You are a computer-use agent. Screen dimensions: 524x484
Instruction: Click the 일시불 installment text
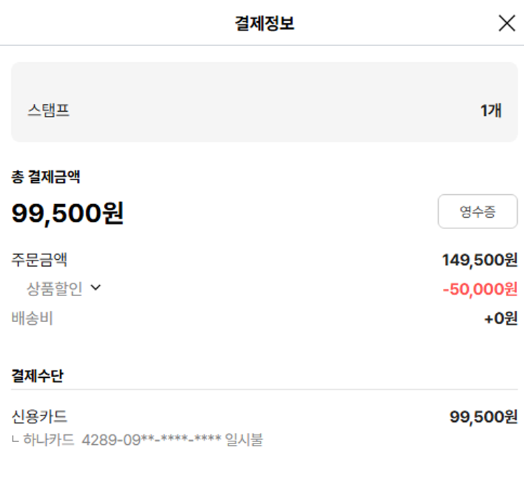point(244,440)
